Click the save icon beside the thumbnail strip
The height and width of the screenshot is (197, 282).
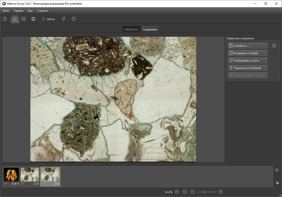click(x=277, y=170)
